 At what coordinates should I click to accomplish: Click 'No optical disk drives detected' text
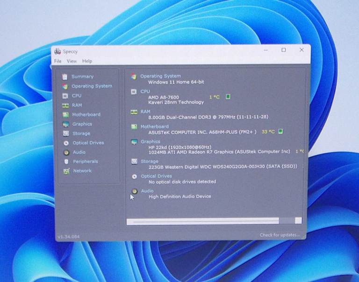pyautogui.click(x=182, y=182)
